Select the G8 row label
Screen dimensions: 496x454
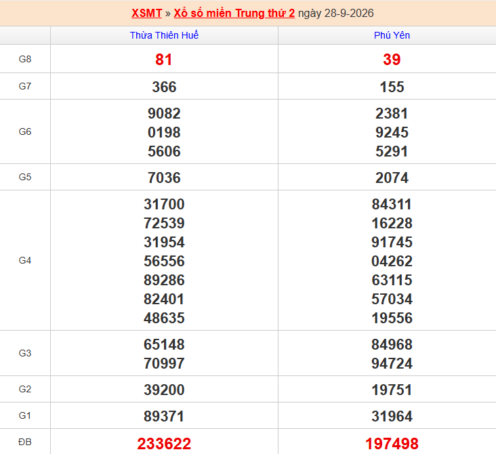[25, 59]
